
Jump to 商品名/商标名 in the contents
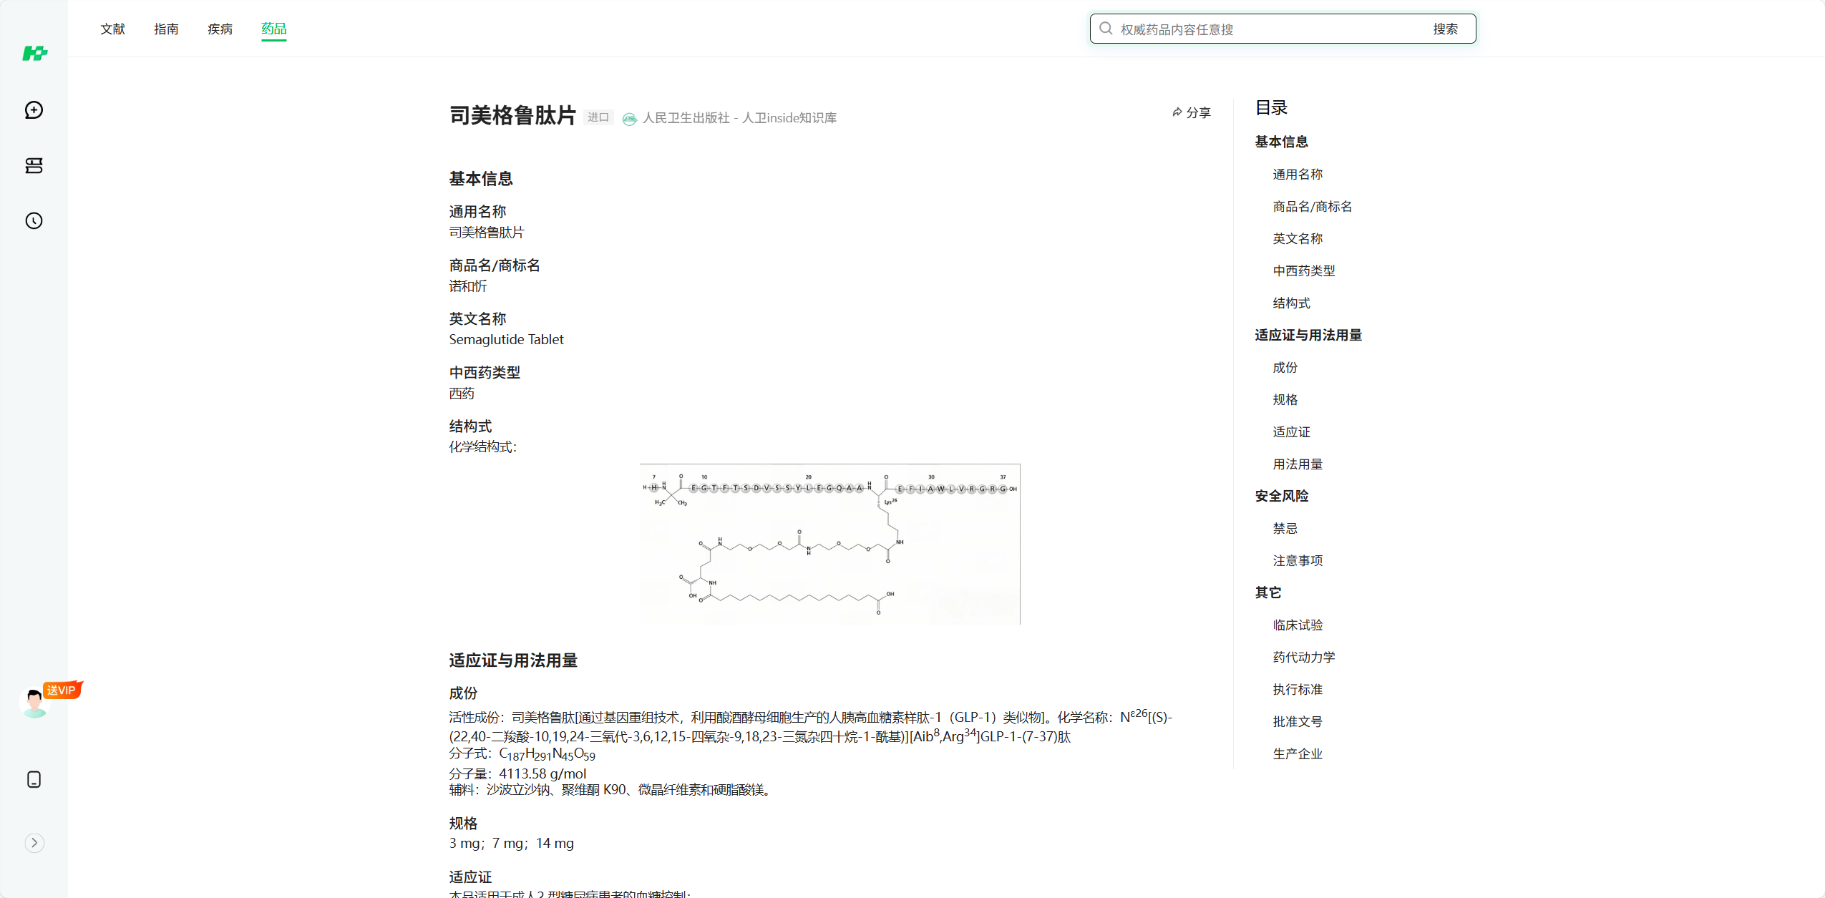click(1312, 206)
